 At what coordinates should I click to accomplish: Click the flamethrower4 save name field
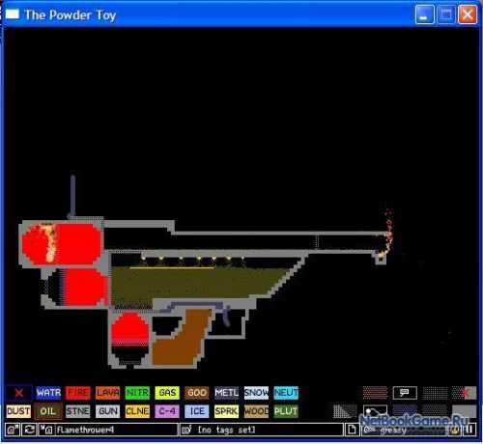pos(116,430)
